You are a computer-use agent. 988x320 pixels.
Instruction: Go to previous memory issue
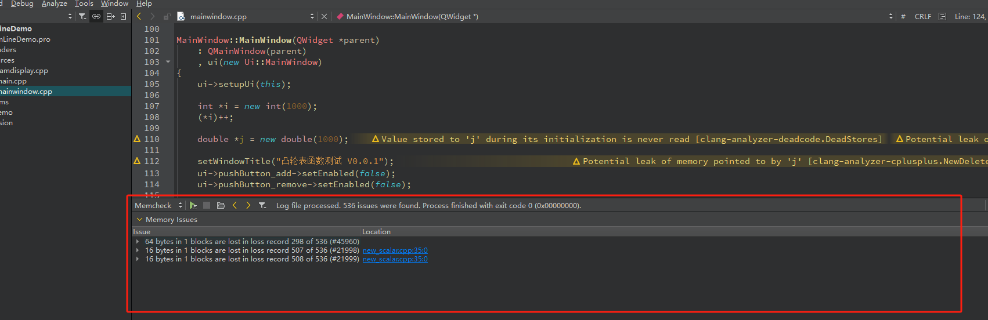pyautogui.click(x=235, y=206)
